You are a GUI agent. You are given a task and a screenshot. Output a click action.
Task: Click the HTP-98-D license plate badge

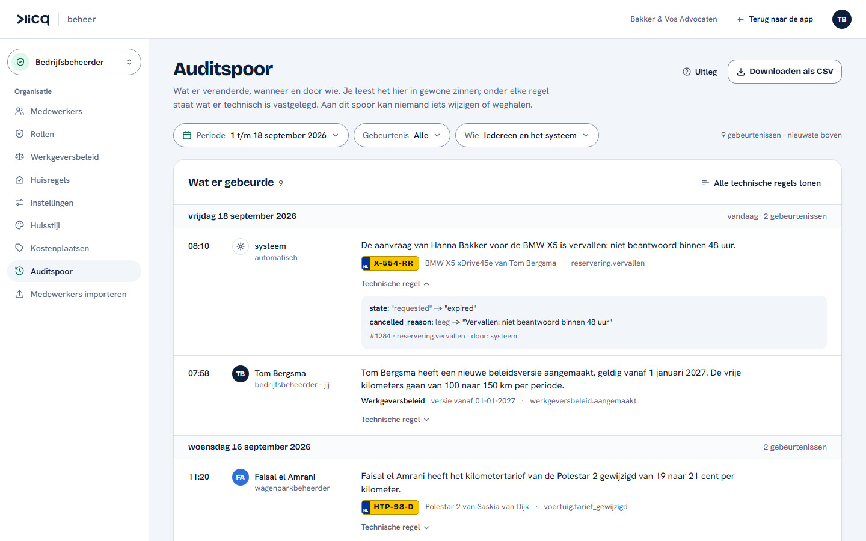pos(390,507)
